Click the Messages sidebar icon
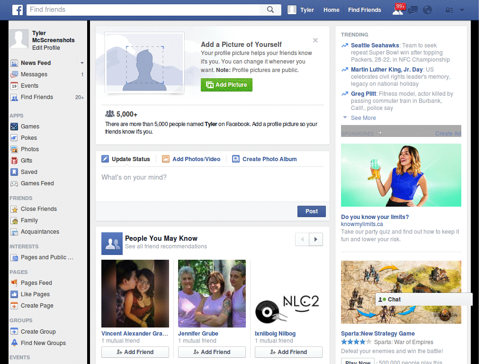 14,74
